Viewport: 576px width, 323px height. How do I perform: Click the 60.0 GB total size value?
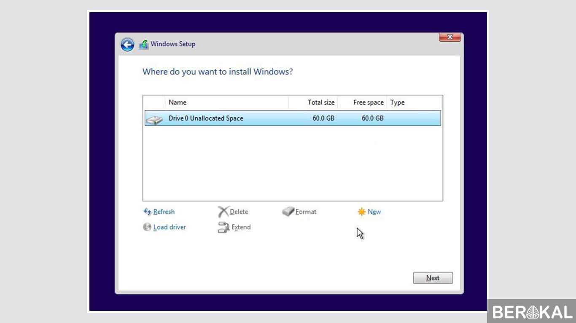coord(323,118)
